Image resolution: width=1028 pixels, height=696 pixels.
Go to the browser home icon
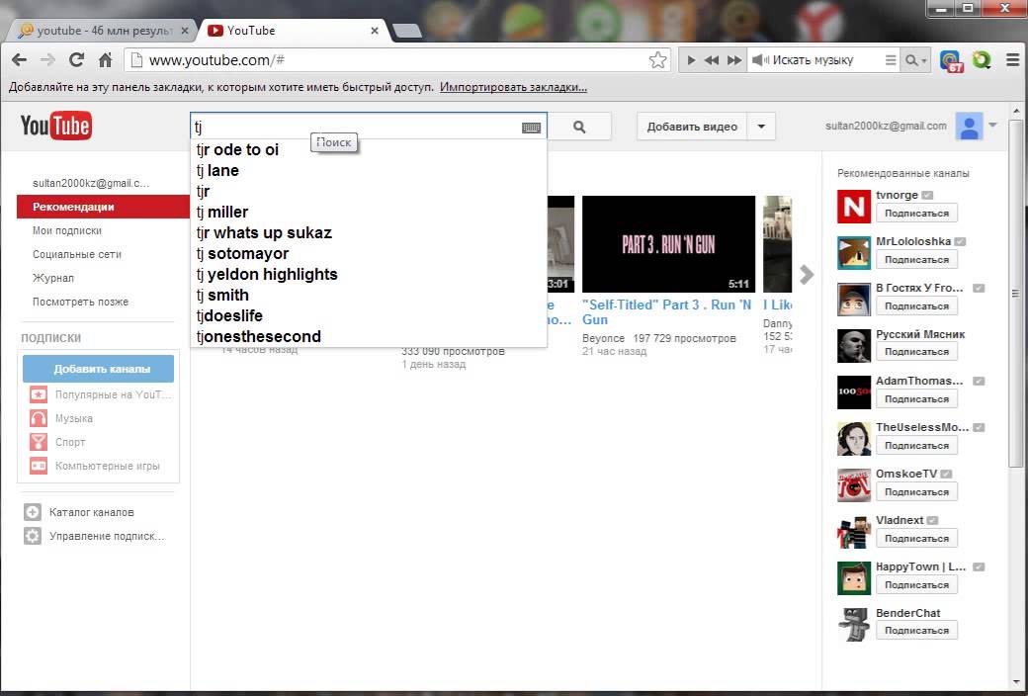(x=105, y=60)
